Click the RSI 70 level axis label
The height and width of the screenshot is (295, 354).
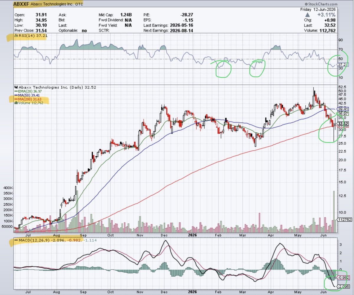[x=341, y=49]
